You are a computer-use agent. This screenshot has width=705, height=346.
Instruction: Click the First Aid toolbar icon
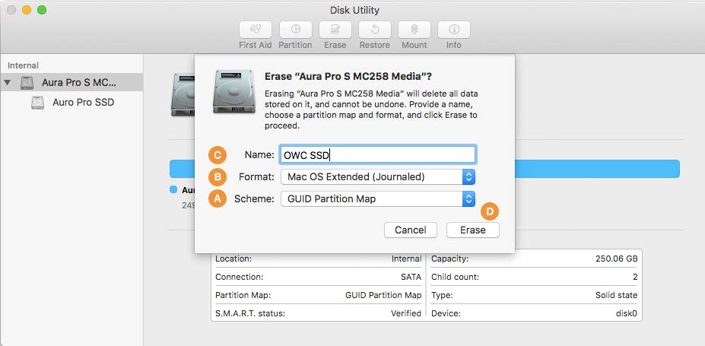(256, 30)
